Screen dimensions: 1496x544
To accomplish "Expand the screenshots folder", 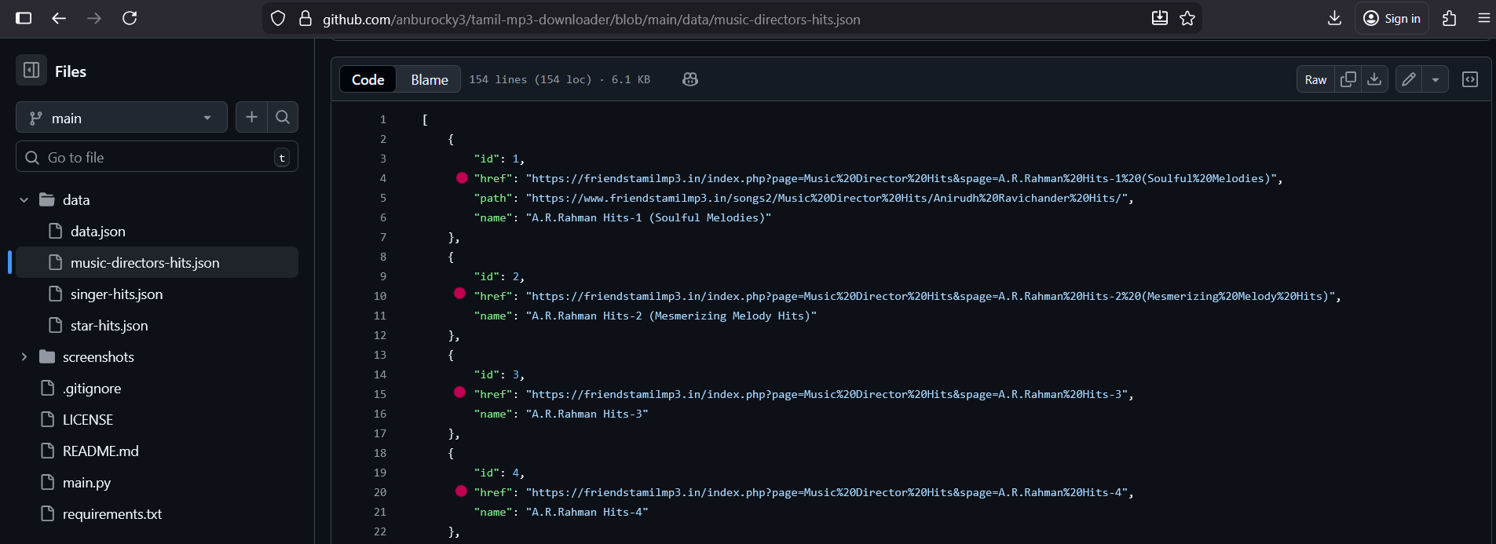I will pyautogui.click(x=24, y=357).
